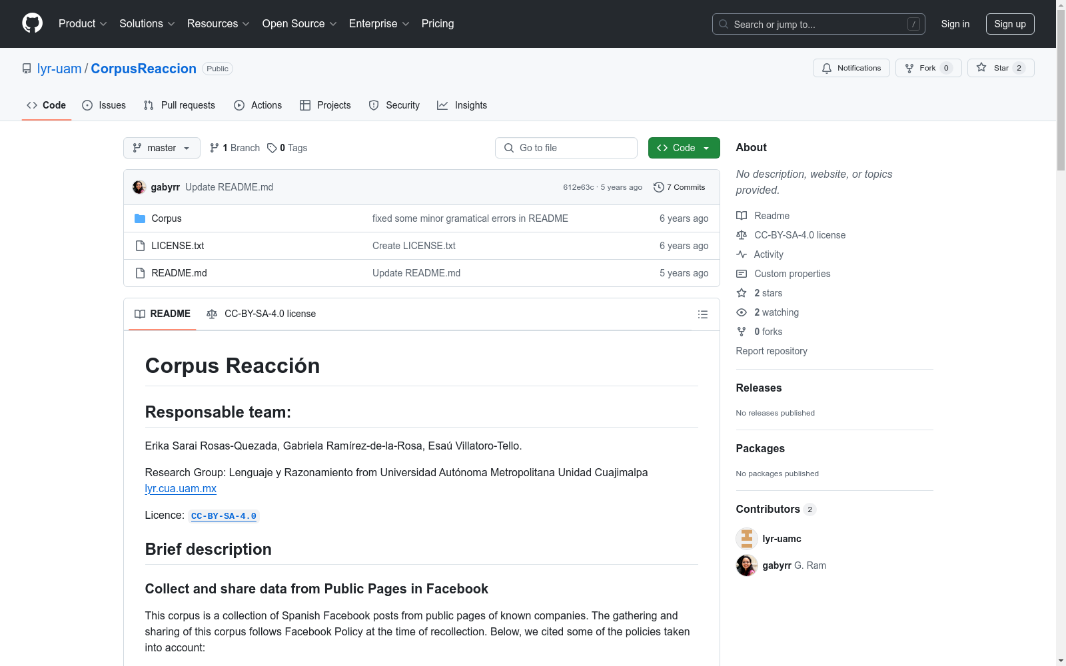Click the LICENSE.txt file icon

click(140, 246)
